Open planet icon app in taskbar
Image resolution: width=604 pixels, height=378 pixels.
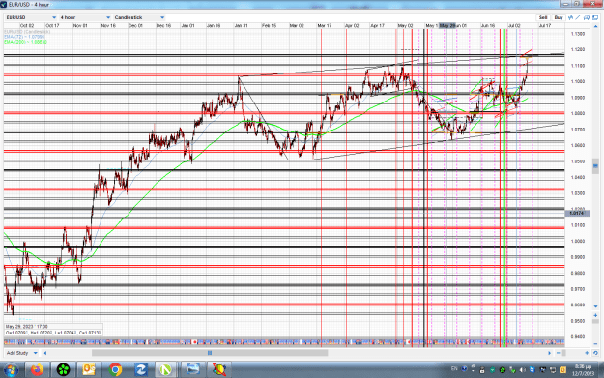218,370
